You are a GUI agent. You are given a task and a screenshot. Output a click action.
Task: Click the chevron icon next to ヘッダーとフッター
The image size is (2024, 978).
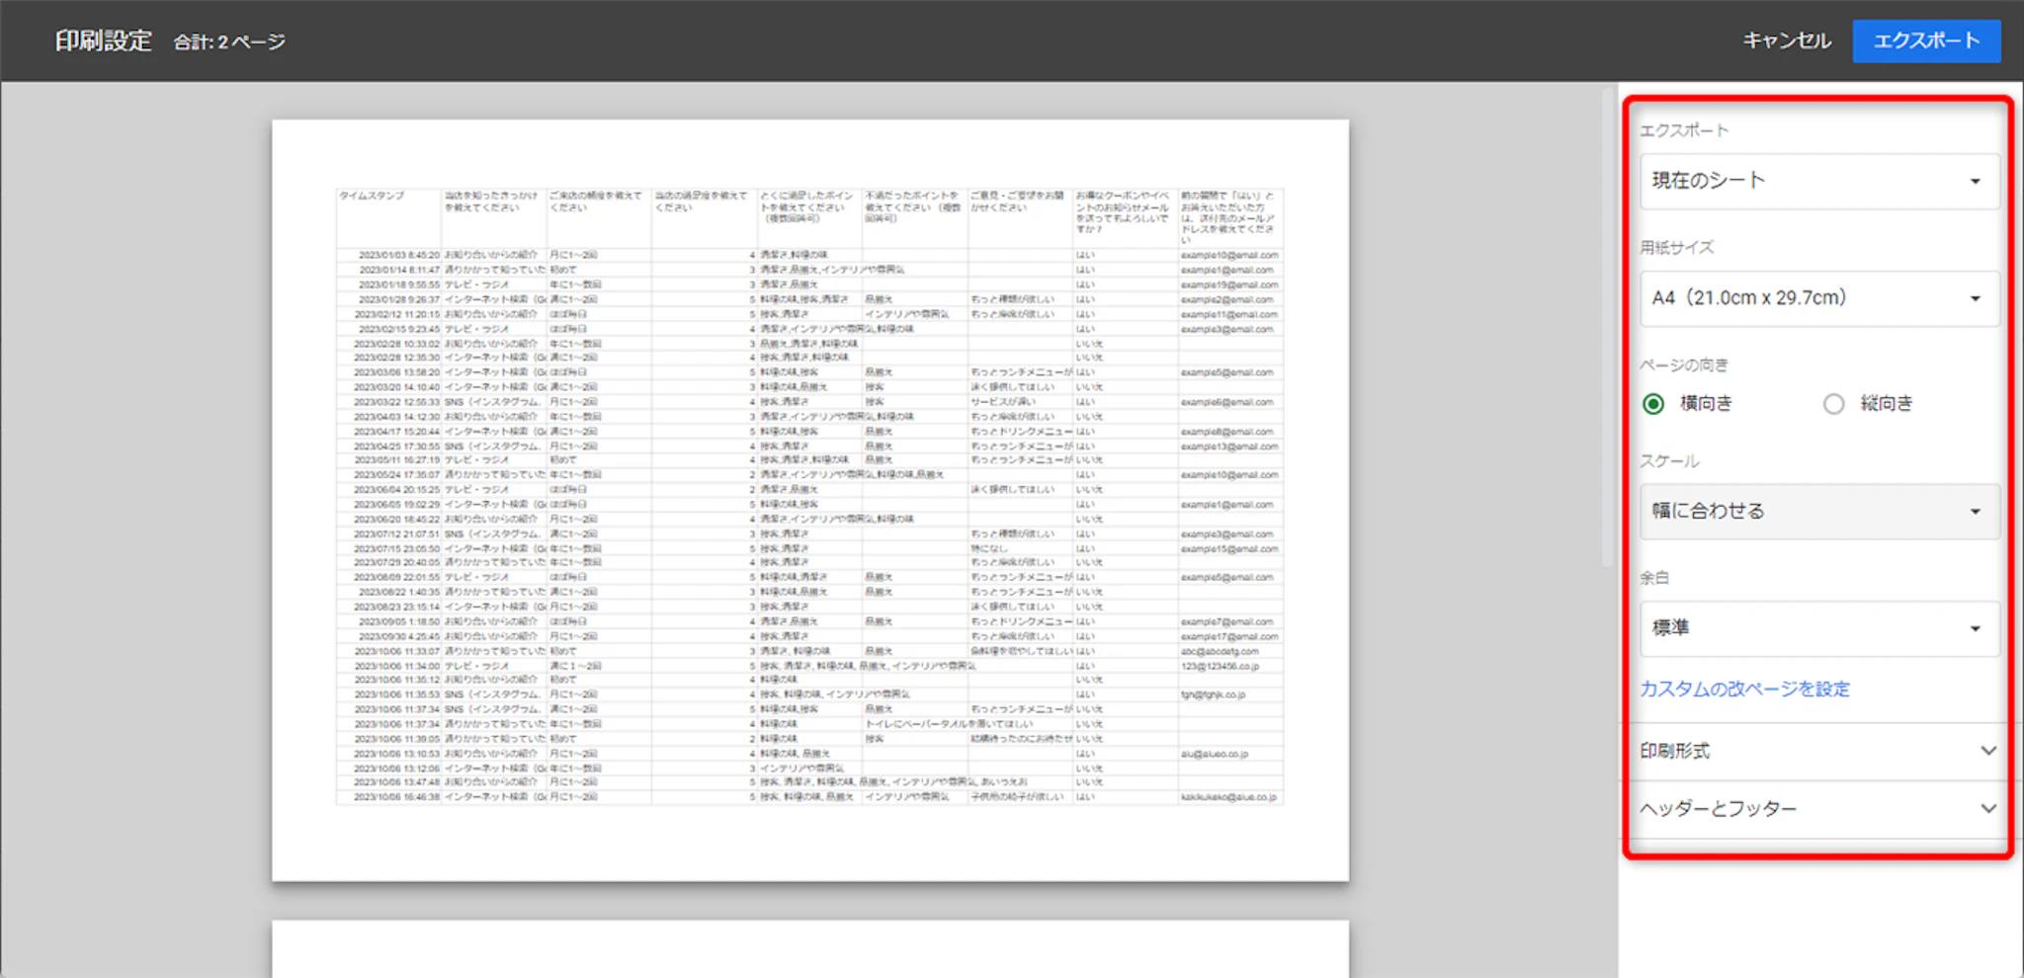(1988, 809)
